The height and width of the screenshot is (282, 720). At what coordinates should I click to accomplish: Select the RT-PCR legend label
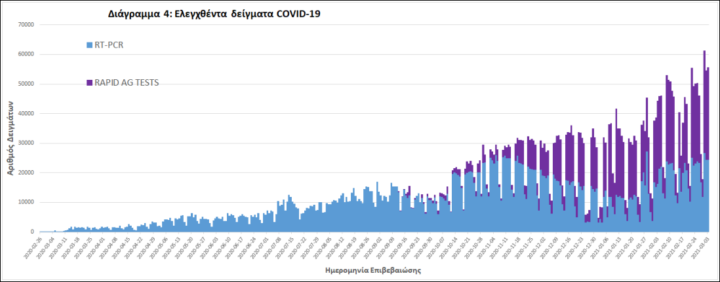pyautogui.click(x=110, y=45)
